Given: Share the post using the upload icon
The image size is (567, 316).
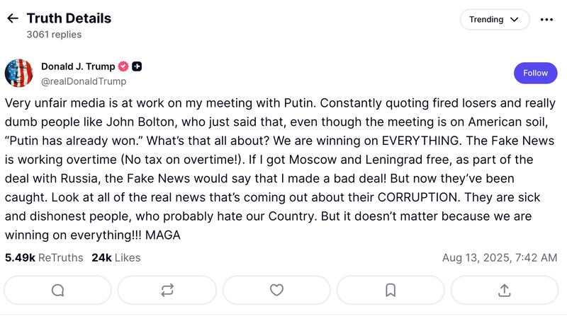Looking at the screenshot, I should (x=505, y=290).
